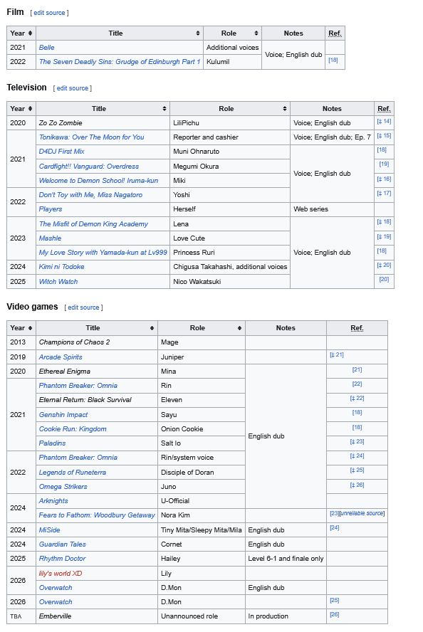Image resolution: width=423 pixels, height=632 pixels.
Task: Open Tonikawa: Over The Moon for You
Action: [x=92, y=137]
